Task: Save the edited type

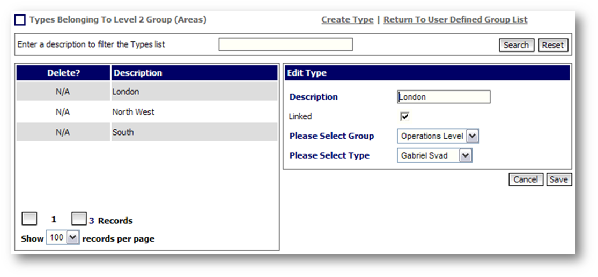Action: 558,179
